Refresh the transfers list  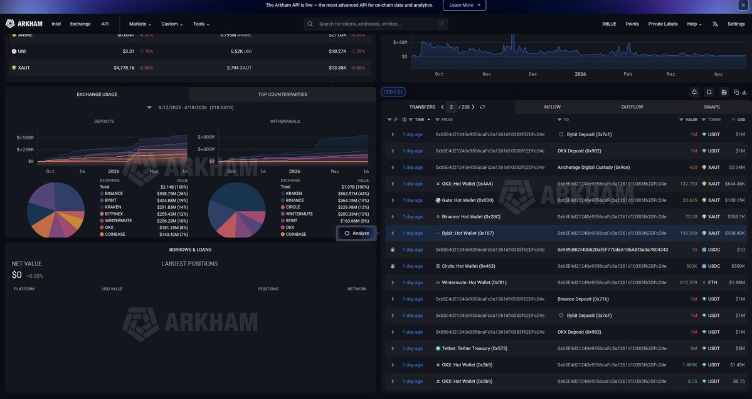(x=482, y=107)
